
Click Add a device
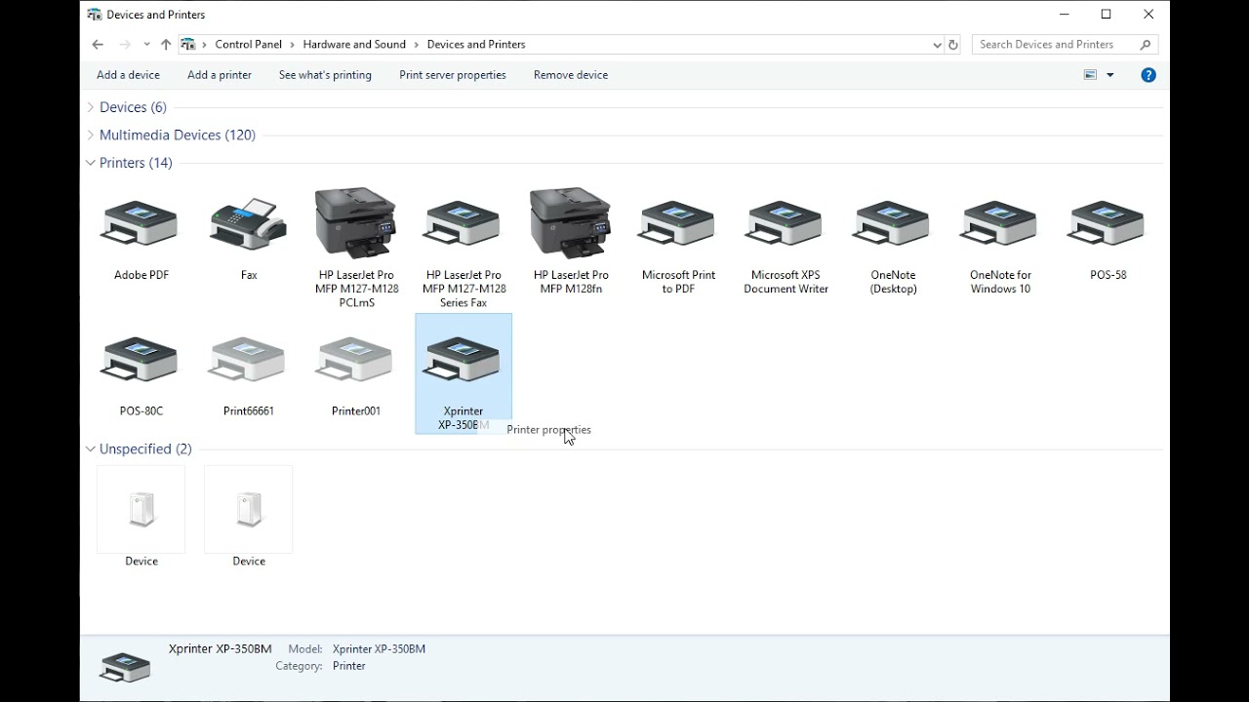click(x=128, y=75)
